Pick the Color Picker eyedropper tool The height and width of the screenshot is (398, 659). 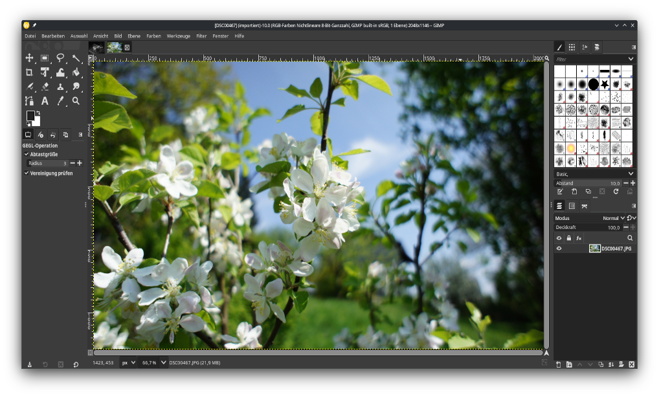(x=60, y=101)
